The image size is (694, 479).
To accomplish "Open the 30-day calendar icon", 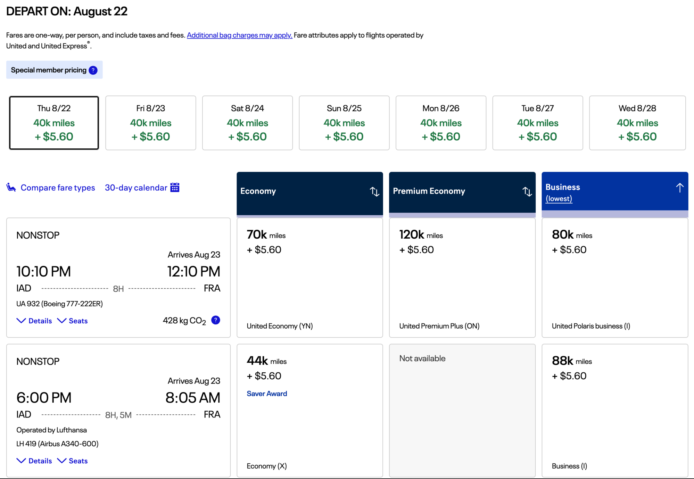I will click(175, 188).
